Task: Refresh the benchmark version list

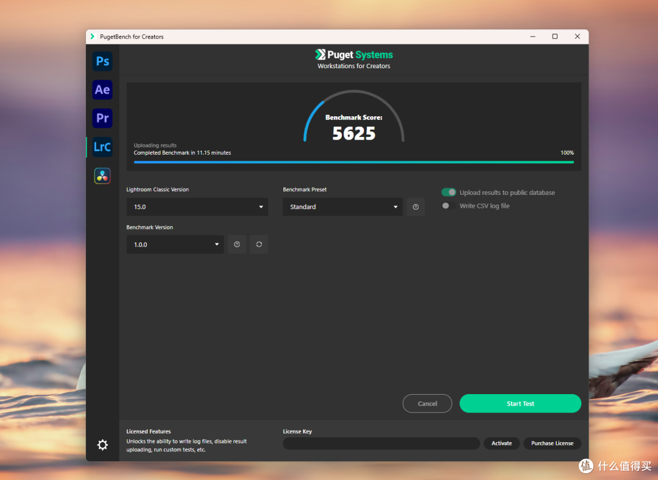Action: [x=259, y=244]
